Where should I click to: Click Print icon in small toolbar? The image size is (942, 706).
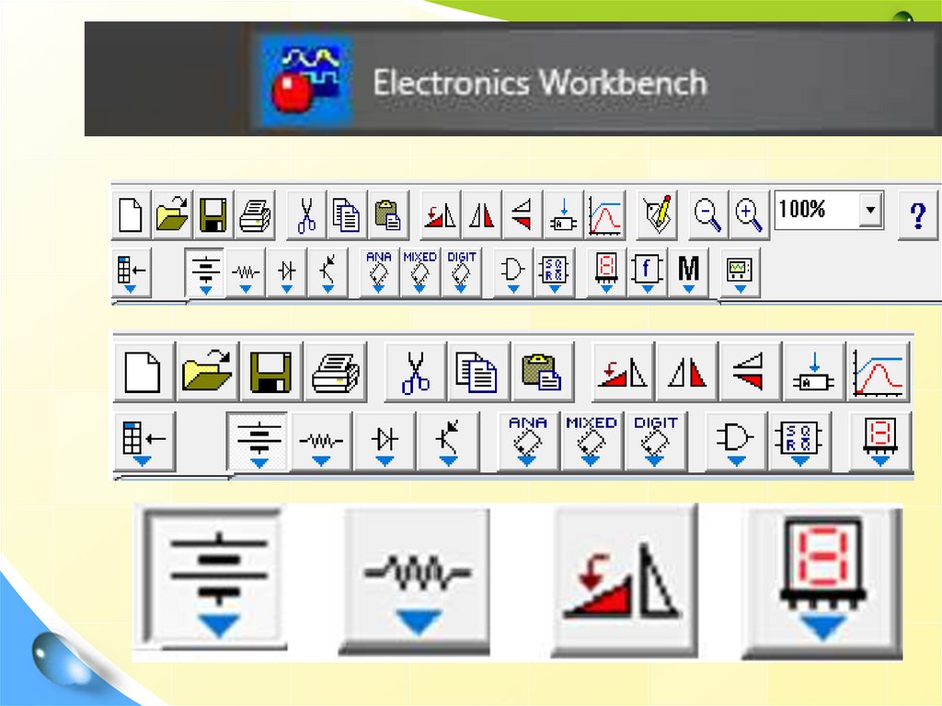255,214
